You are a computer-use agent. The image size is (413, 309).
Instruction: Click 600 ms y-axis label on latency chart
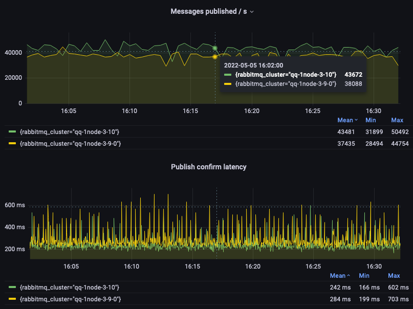click(x=15, y=205)
